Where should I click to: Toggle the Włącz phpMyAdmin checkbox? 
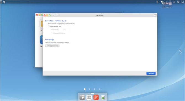pos(52,33)
